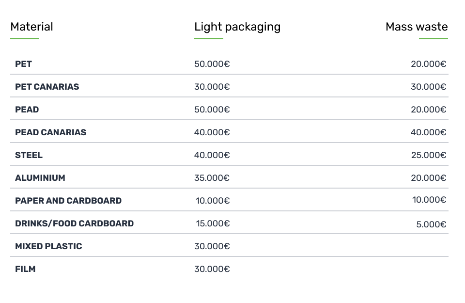Select the PET CANARIAS material label
This screenshot has height=303, width=465.
click(x=47, y=87)
